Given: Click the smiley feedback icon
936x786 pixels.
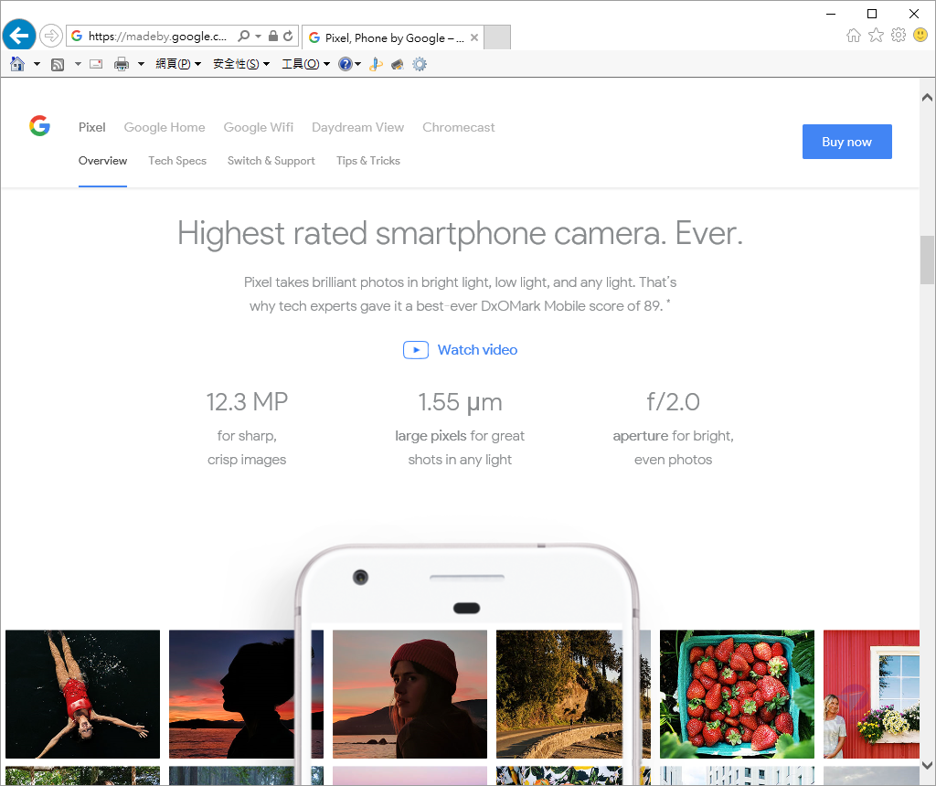Looking at the screenshot, I should coord(920,36).
